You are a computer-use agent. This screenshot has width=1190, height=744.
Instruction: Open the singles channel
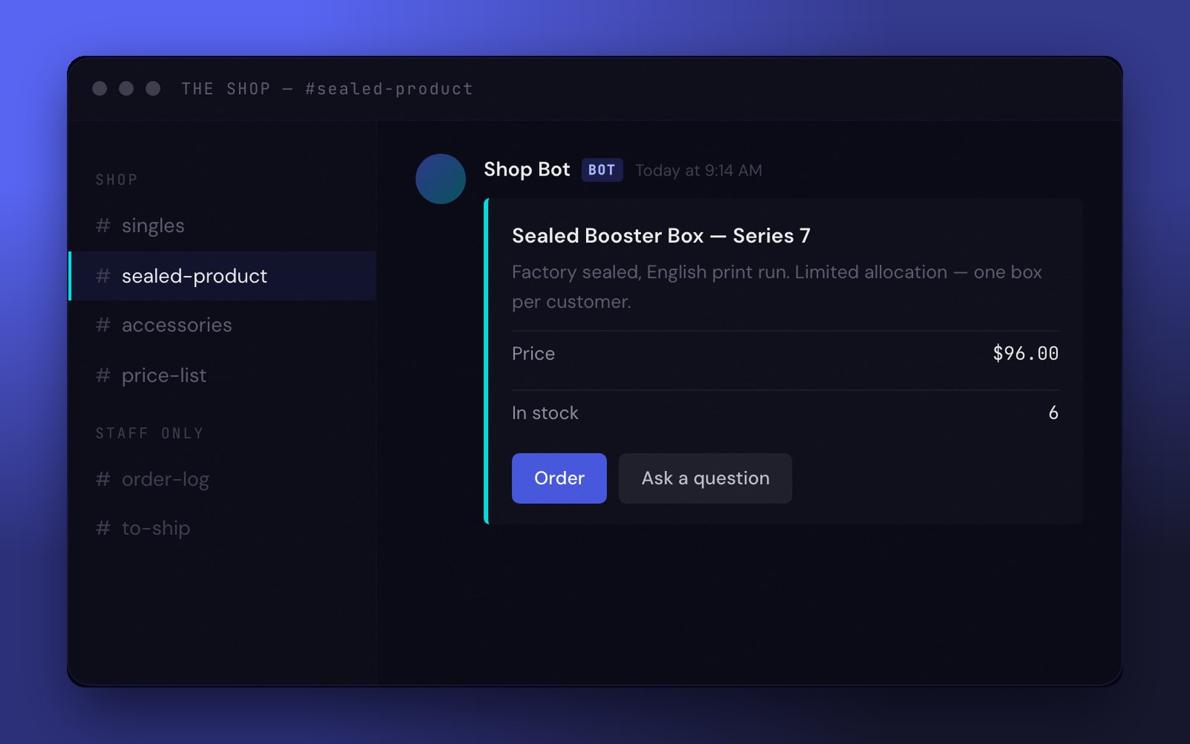(x=222, y=225)
